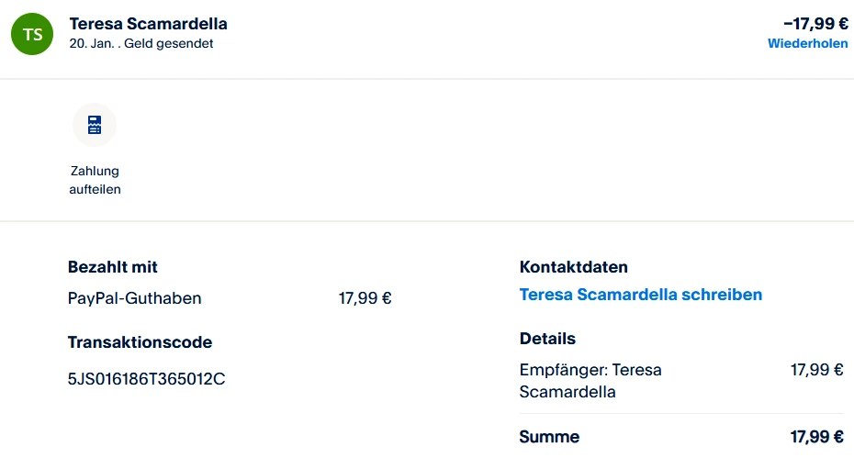
Task: Open 'Teresa Scamardella schreiben' contact link
Action: point(640,295)
